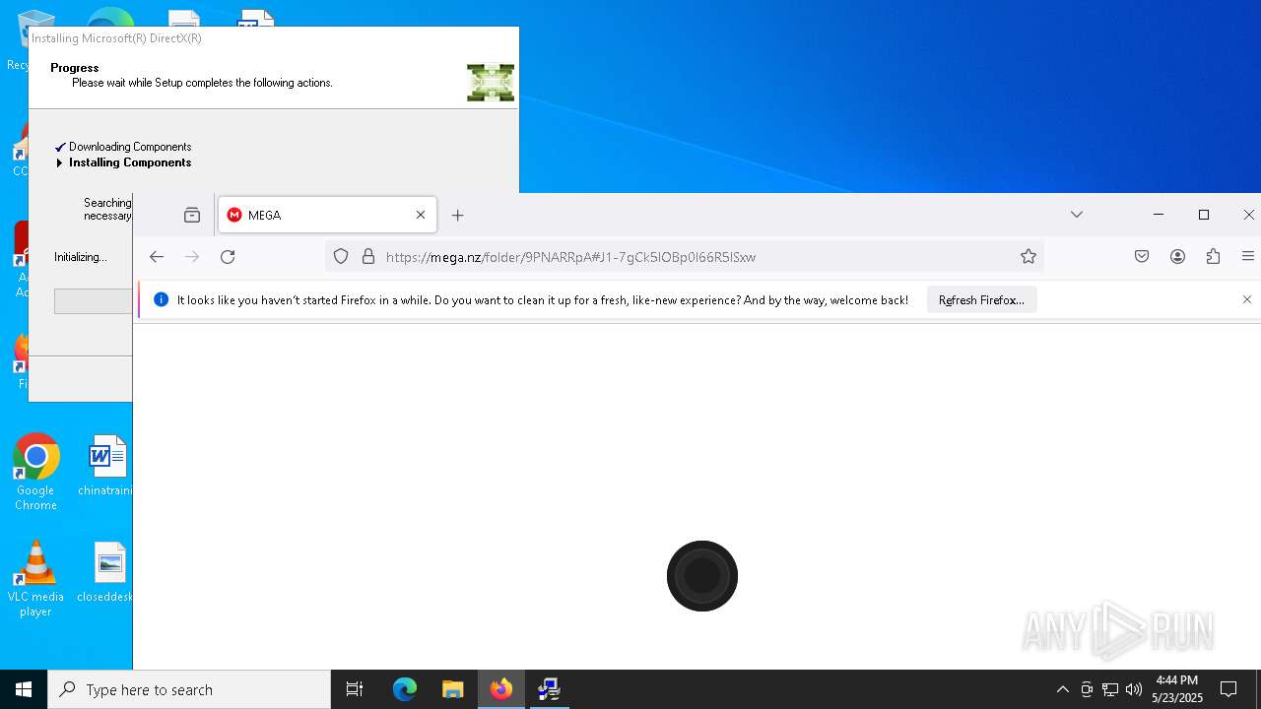Click the Firefox back arrow

(x=157, y=257)
